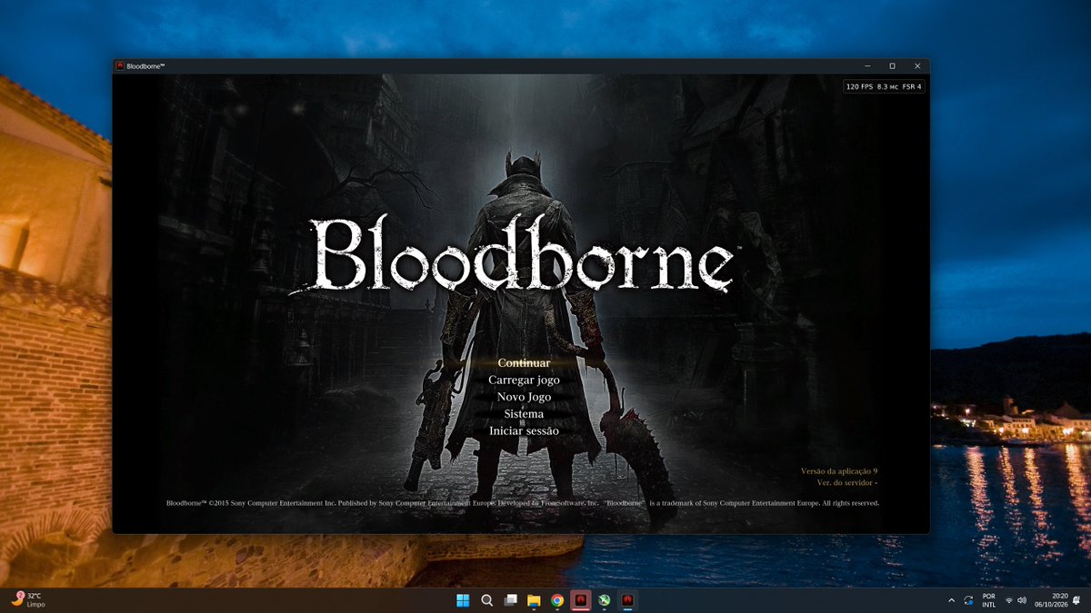Launch File Explorer from the taskbar

click(x=534, y=600)
